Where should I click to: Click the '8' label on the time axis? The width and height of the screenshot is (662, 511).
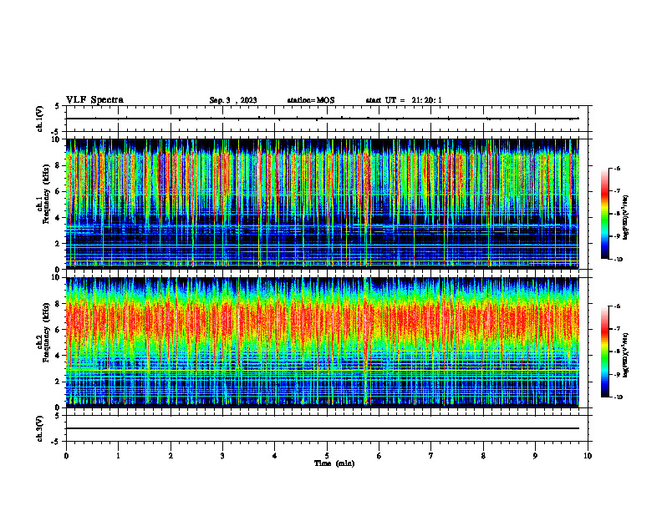click(x=483, y=456)
